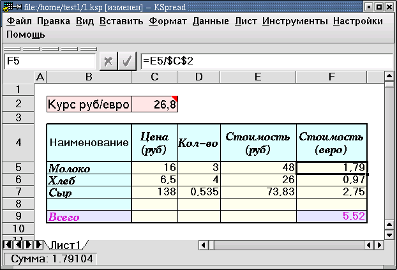397x270 pixels.
Task: Select the total cell 5,52
Action: click(x=332, y=216)
